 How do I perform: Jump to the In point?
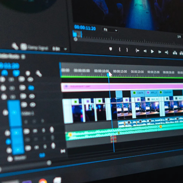tap(137, 51)
